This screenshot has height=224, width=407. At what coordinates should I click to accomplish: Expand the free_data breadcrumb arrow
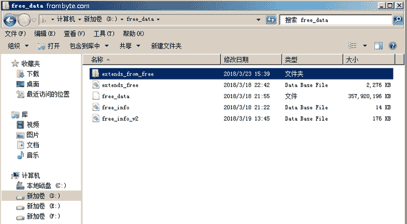coord(158,19)
